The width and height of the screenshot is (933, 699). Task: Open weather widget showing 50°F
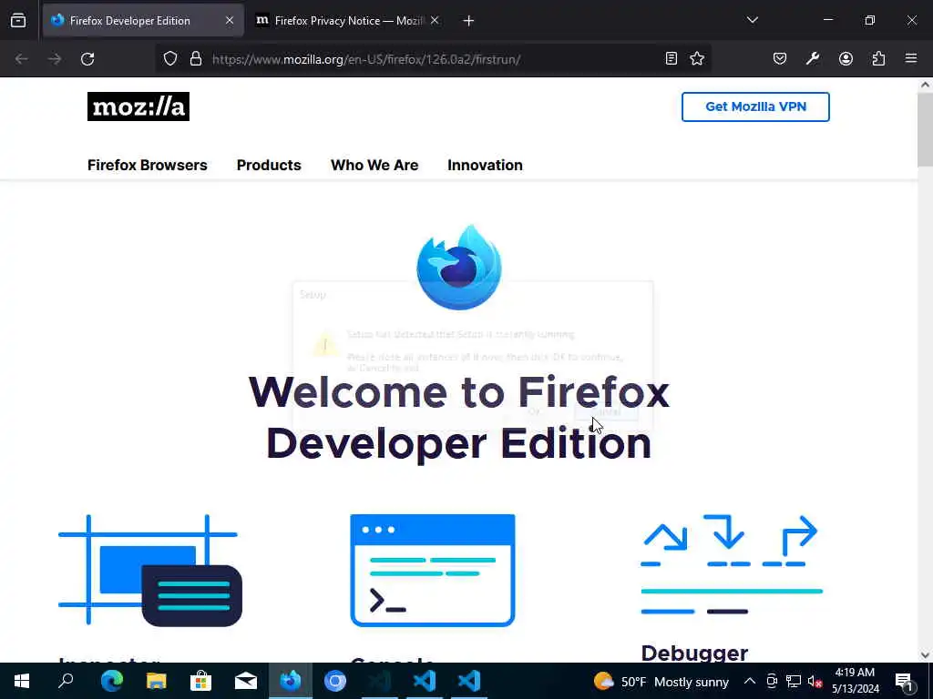coord(661,681)
